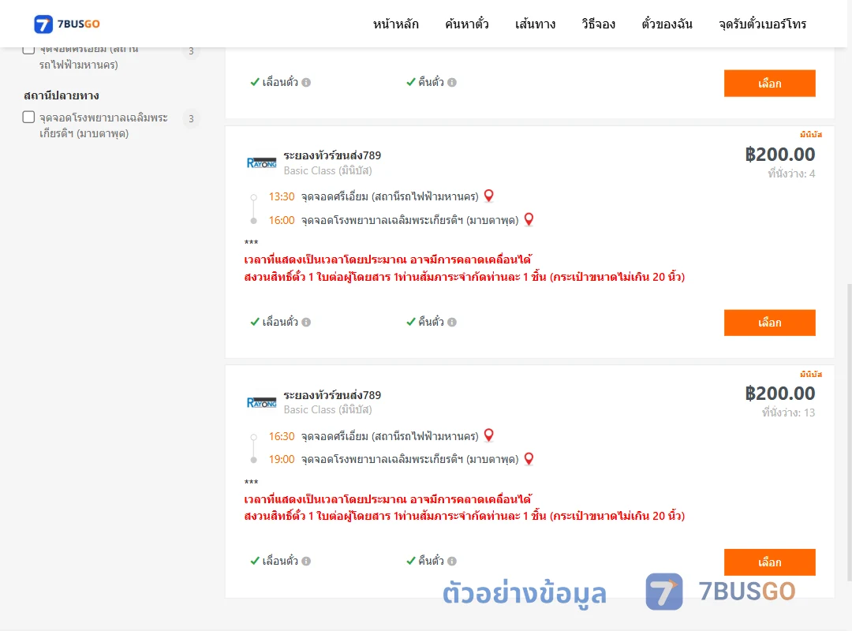Click green checkmark beside คืนตั๋ว in 16:30 trip
The width and height of the screenshot is (852, 631).
click(411, 561)
